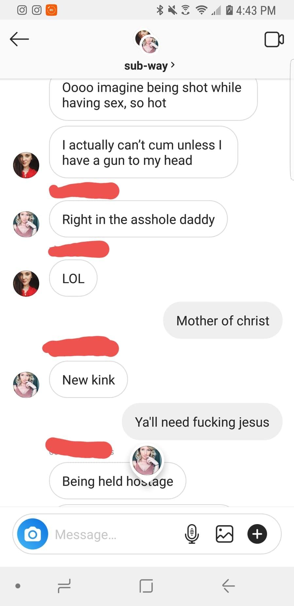This screenshot has height=606, width=294.
Task: Open the photo gallery icon
Action: click(225, 534)
